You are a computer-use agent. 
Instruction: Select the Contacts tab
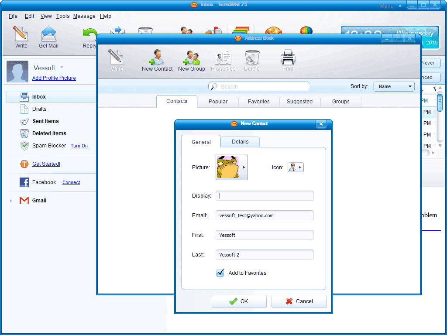point(177,101)
